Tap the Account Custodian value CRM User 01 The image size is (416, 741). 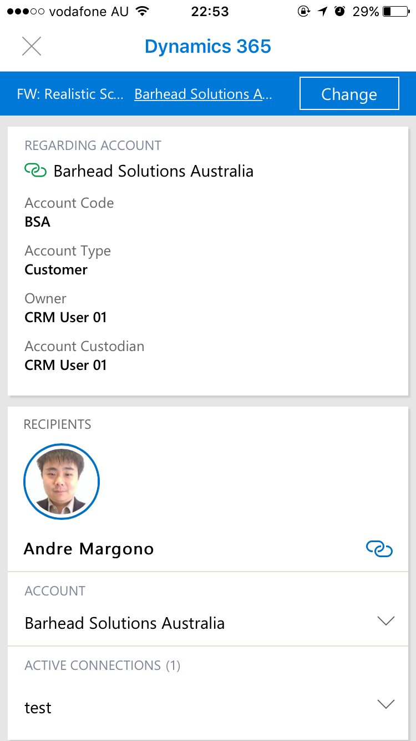tap(65, 366)
